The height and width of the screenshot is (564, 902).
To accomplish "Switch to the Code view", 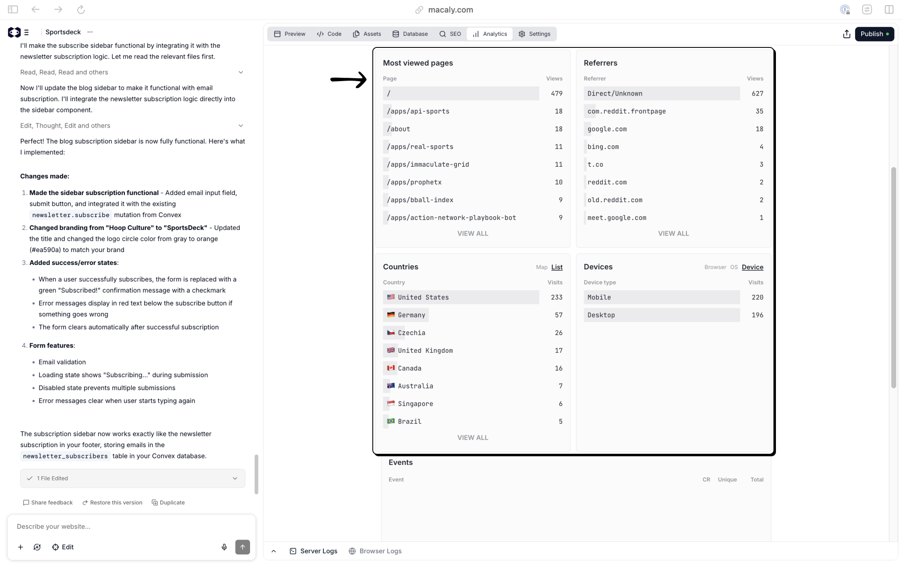I will 329,34.
